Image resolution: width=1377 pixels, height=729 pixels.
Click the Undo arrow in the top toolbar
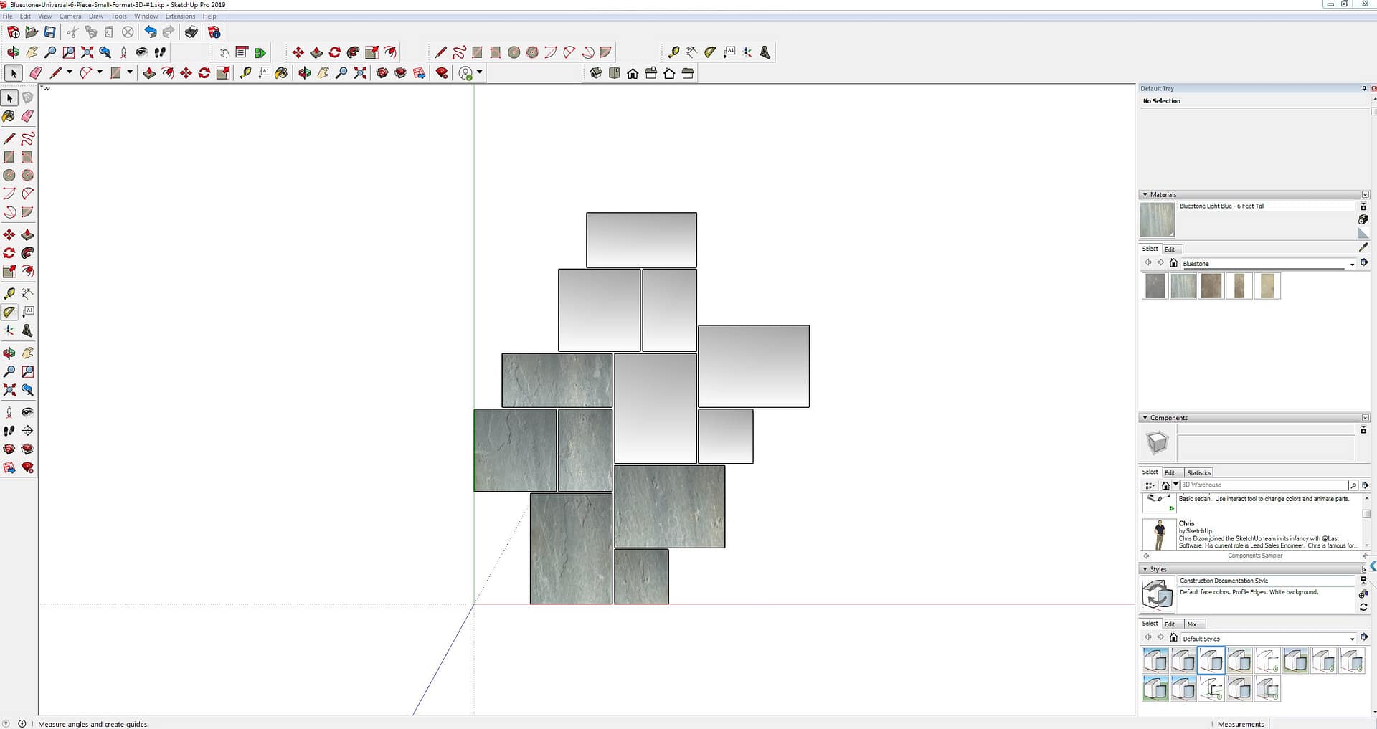[150, 32]
